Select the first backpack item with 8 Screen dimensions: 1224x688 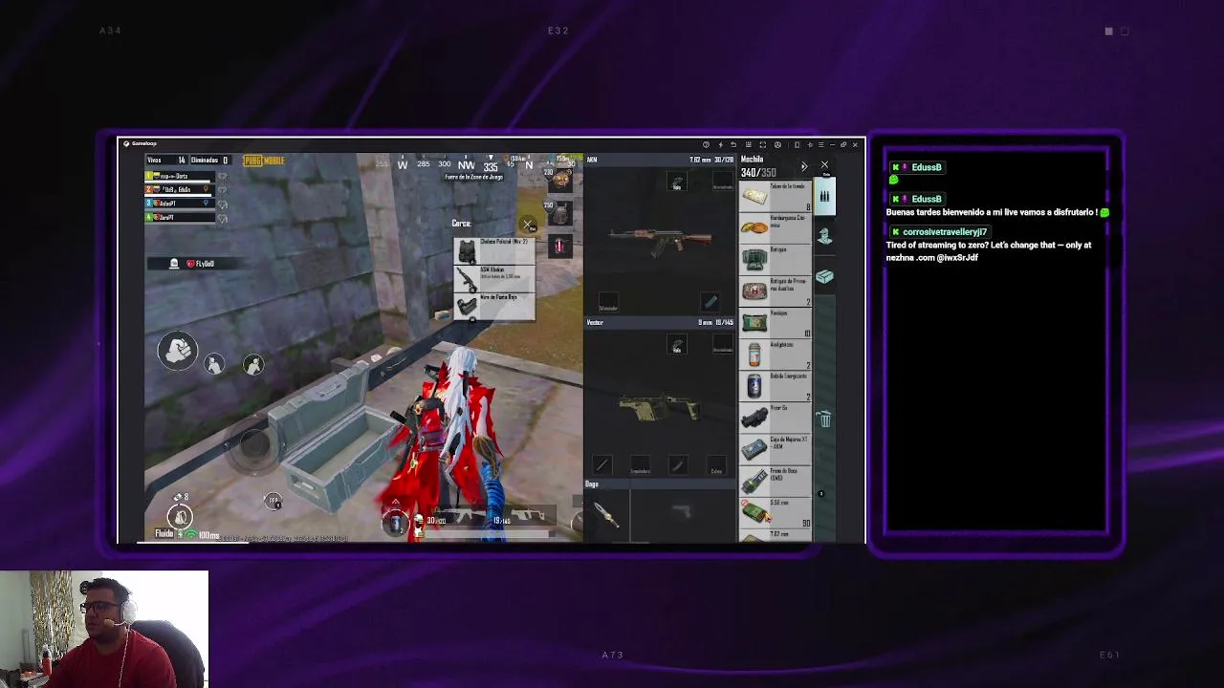776,196
